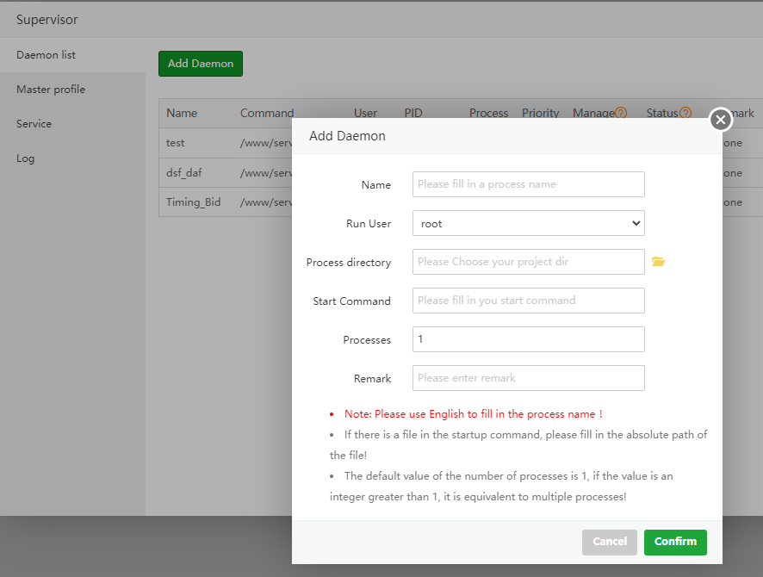Click the folder icon beside Process directory

tap(659, 262)
